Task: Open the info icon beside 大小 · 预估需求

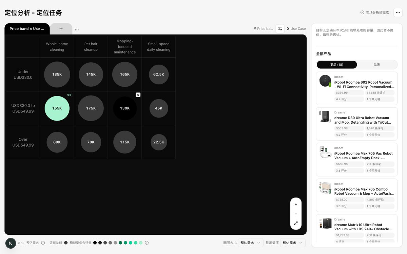Action: (x=43, y=243)
